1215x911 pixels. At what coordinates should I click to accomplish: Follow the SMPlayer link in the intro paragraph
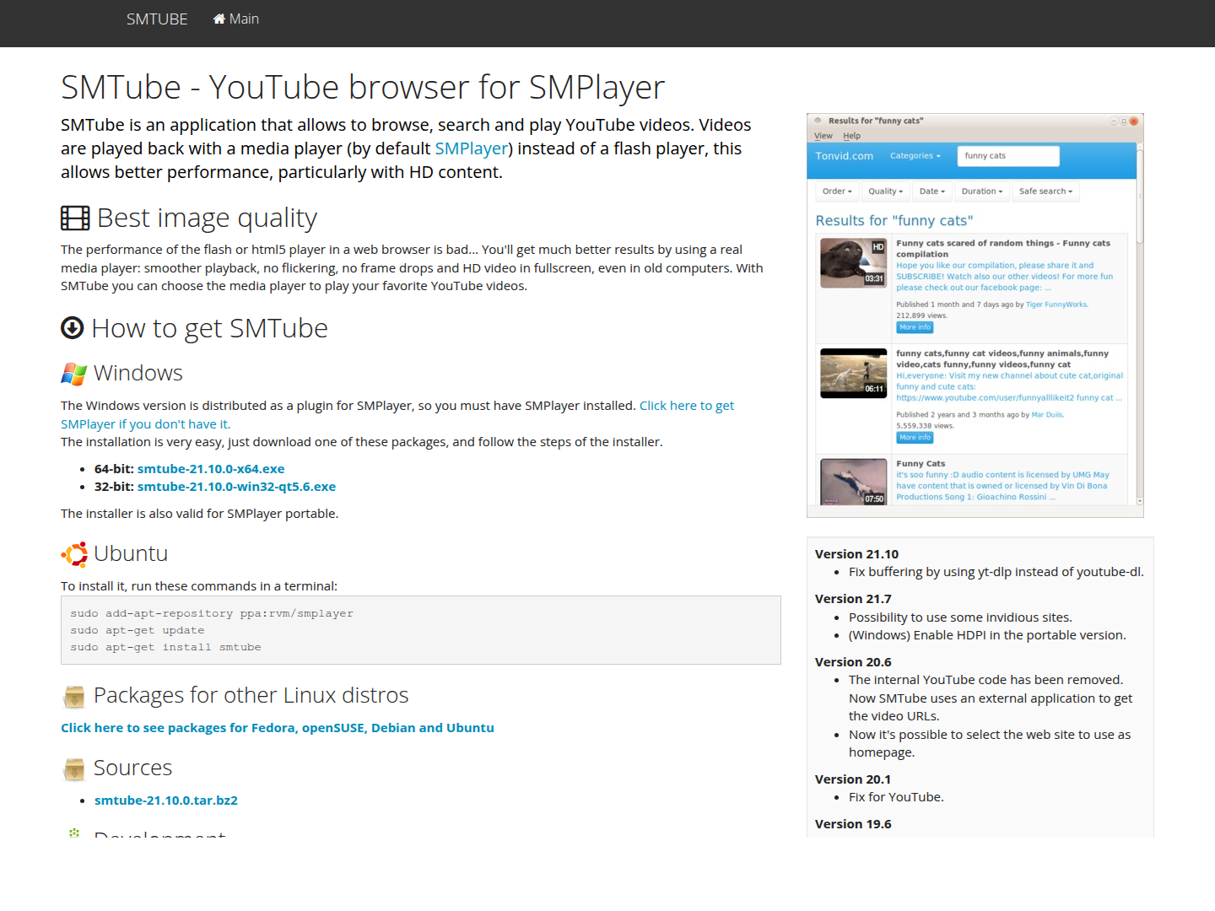tap(472, 148)
